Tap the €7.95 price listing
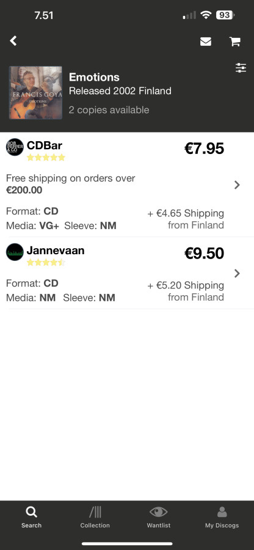254x550 pixels. (205, 148)
